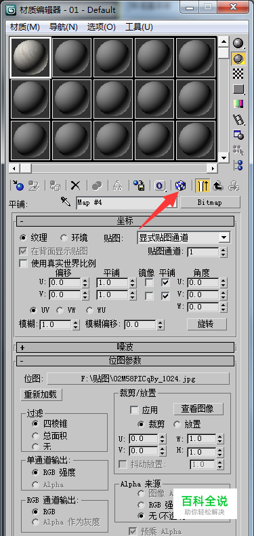The height and width of the screenshot is (536, 254).
Task: Adjust the U 偏移 spinner arrows
Action: coord(85,283)
